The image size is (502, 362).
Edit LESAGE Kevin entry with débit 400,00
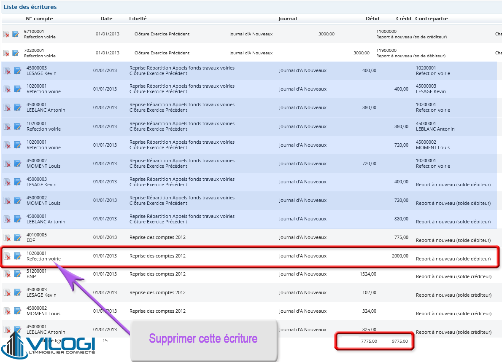[18, 70]
